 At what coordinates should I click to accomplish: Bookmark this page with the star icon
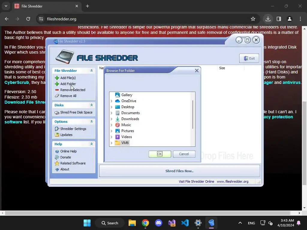click(x=253, y=19)
